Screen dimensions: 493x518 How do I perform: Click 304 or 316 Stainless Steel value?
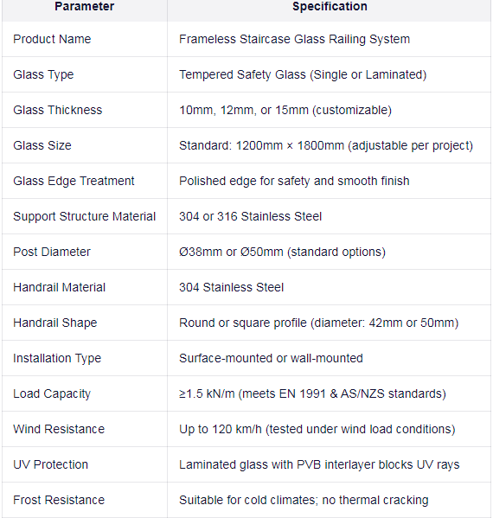click(x=250, y=216)
